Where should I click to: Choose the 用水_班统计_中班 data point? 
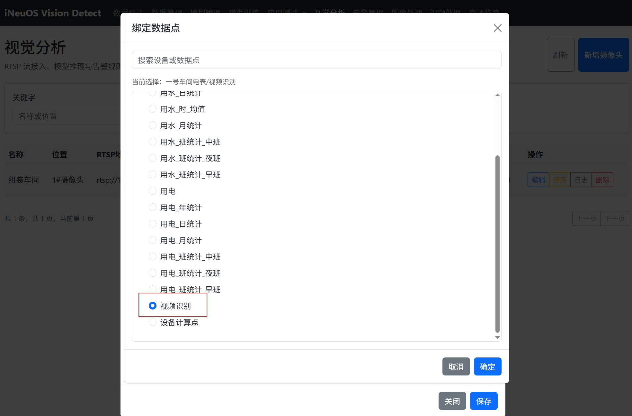tap(153, 142)
